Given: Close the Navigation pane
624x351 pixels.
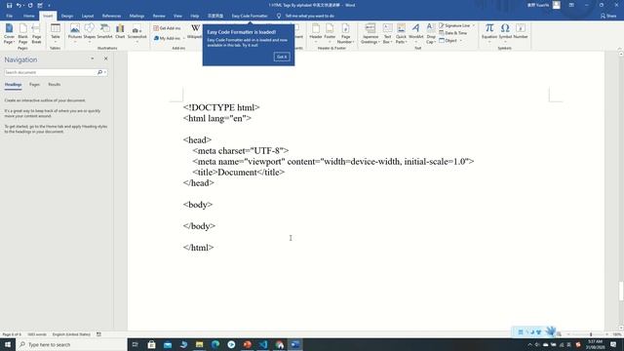Looking at the screenshot, I should pos(106,58).
